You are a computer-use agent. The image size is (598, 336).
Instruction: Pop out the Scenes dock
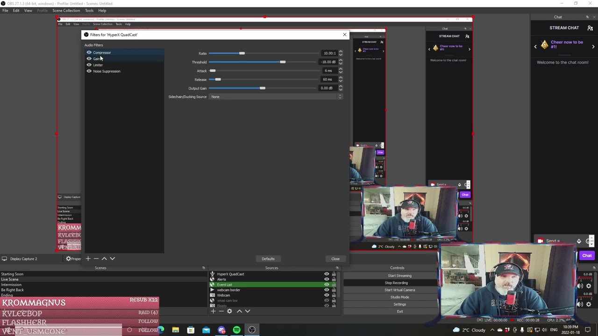[203, 268]
